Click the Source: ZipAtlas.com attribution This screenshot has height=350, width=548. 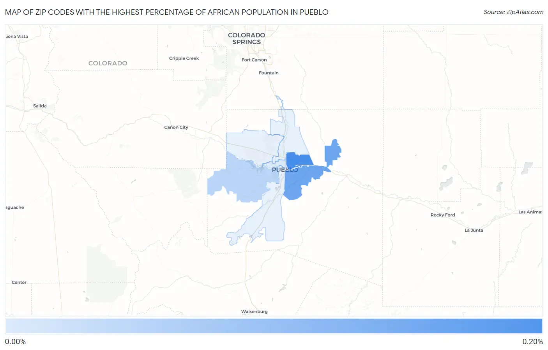point(513,12)
